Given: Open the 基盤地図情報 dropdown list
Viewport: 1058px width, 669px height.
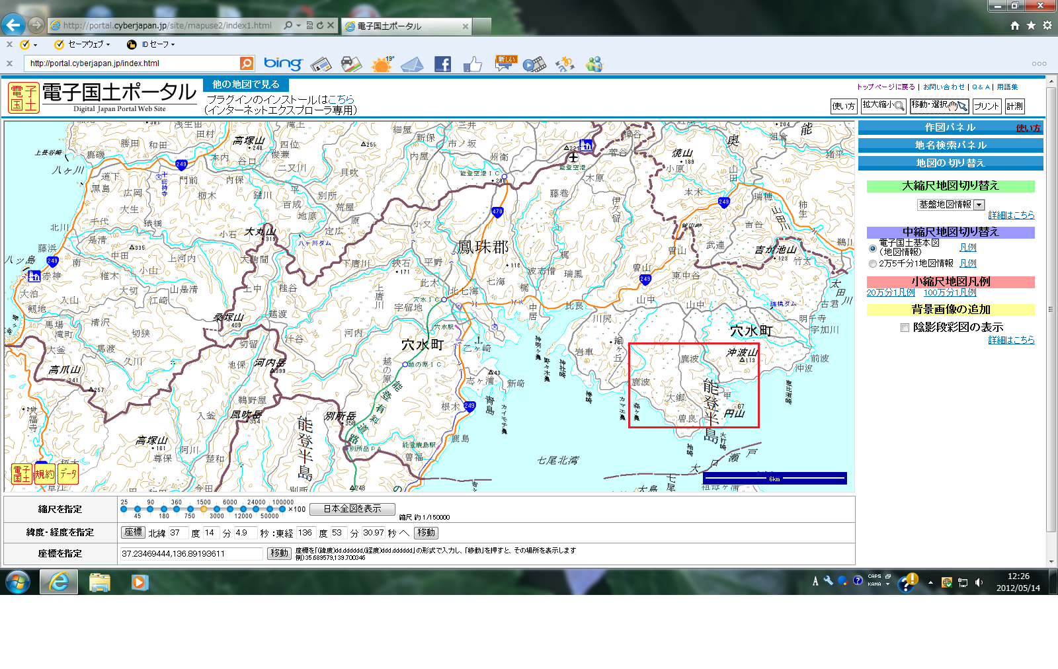Looking at the screenshot, I should point(979,206).
